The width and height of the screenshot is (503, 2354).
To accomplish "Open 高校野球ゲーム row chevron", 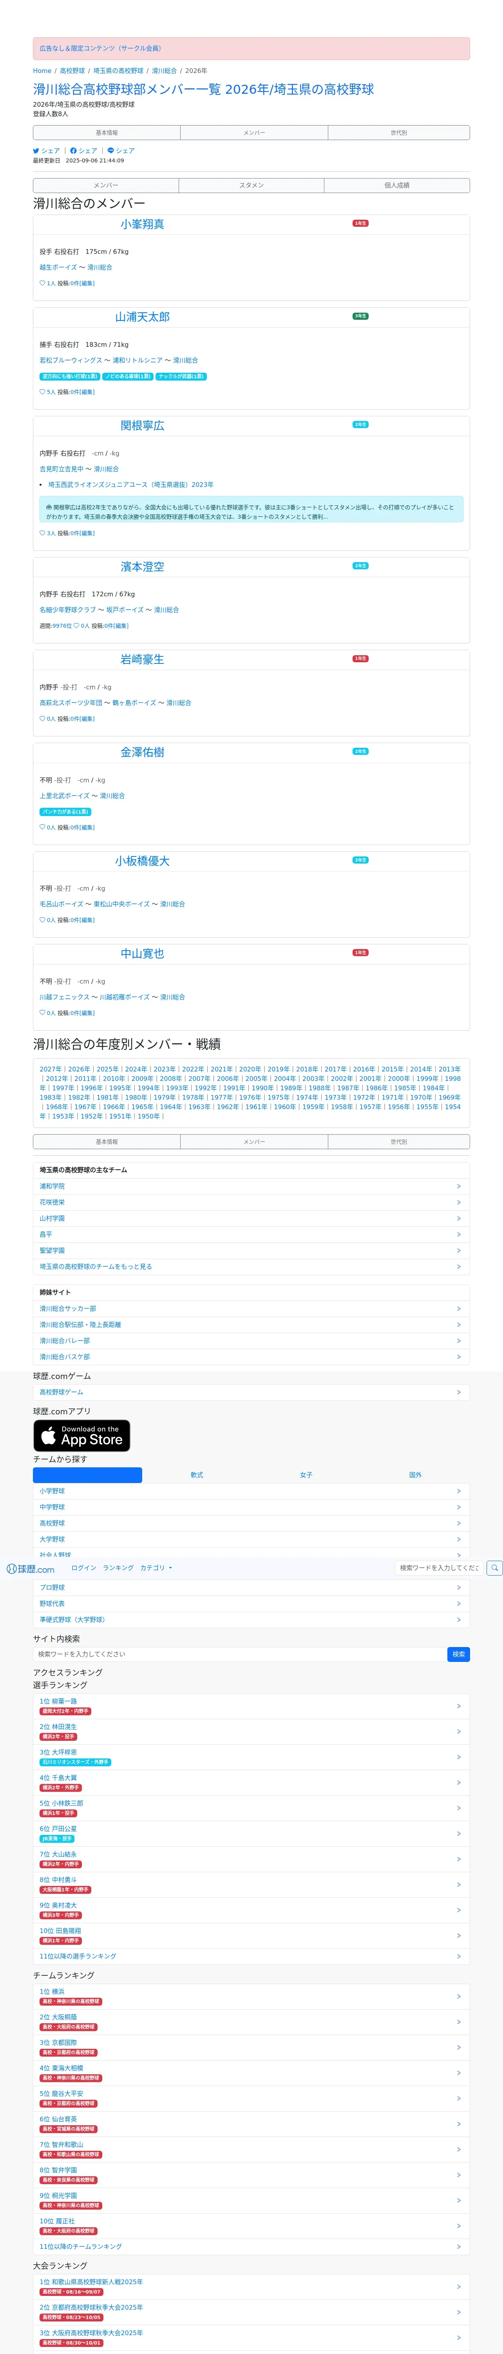I will (458, 1393).
